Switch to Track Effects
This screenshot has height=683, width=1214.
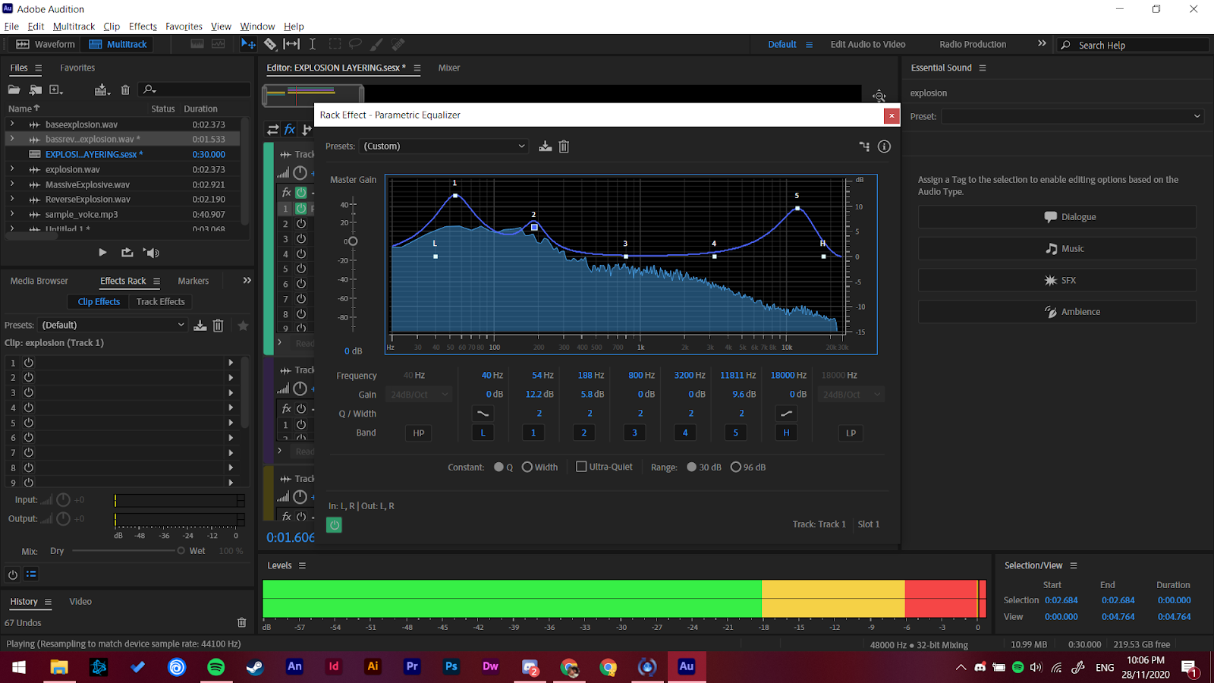click(160, 301)
